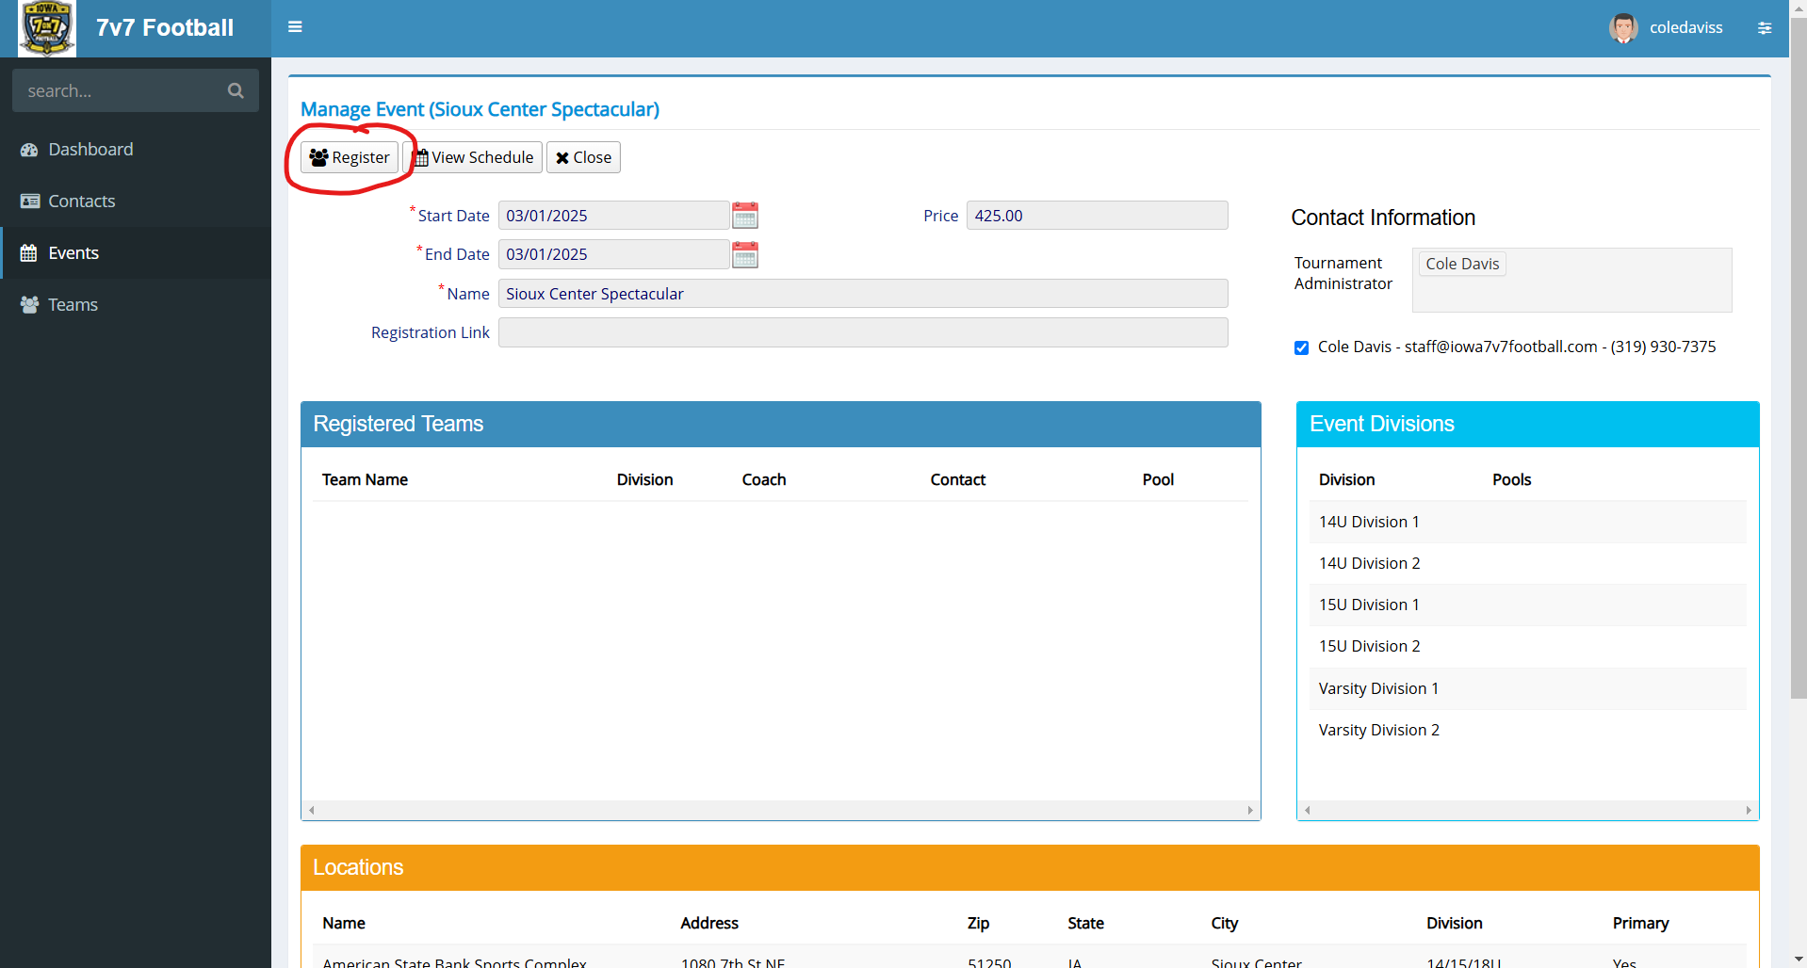This screenshot has width=1807, height=968.
Task: Close the Manage Event page
Action: pyautogui.click(x=583, y=157)
